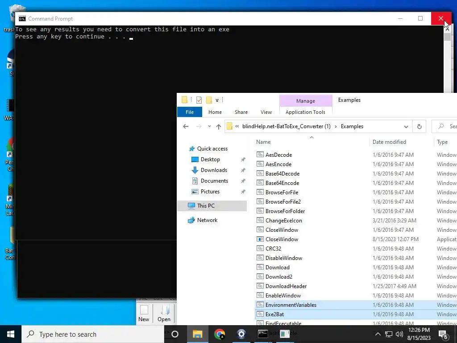457x343 pixels.
Task: Open the Home ribbon tab
Action: point(215,112)
